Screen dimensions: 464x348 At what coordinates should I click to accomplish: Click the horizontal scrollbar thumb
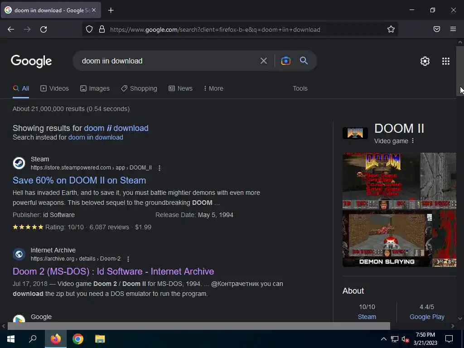[198, 326]
